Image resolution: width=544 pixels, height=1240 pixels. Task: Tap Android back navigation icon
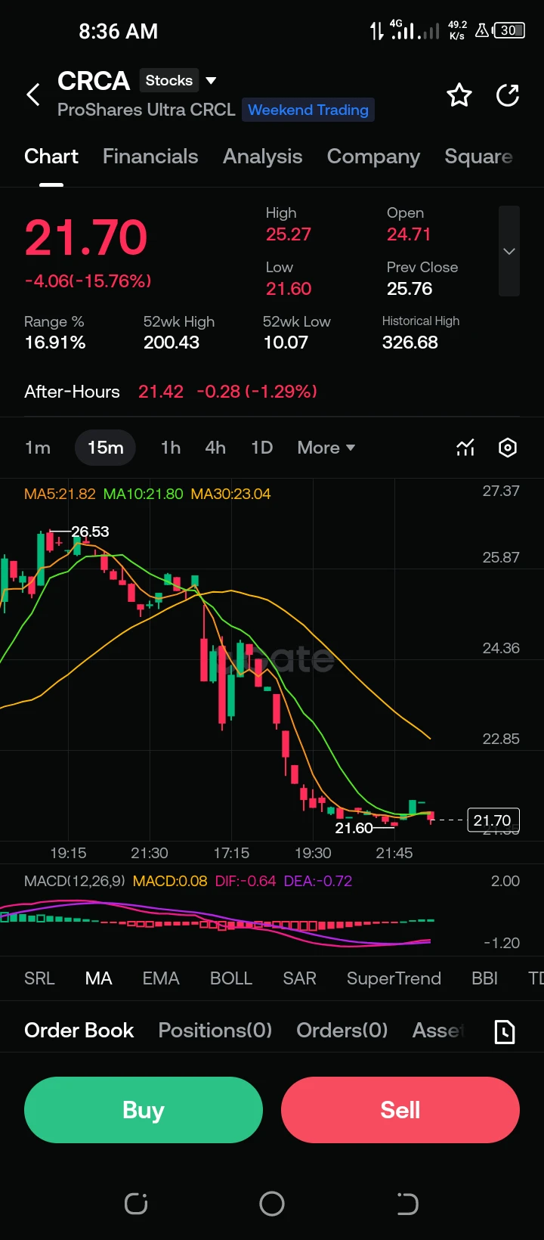coord(407,1204)
